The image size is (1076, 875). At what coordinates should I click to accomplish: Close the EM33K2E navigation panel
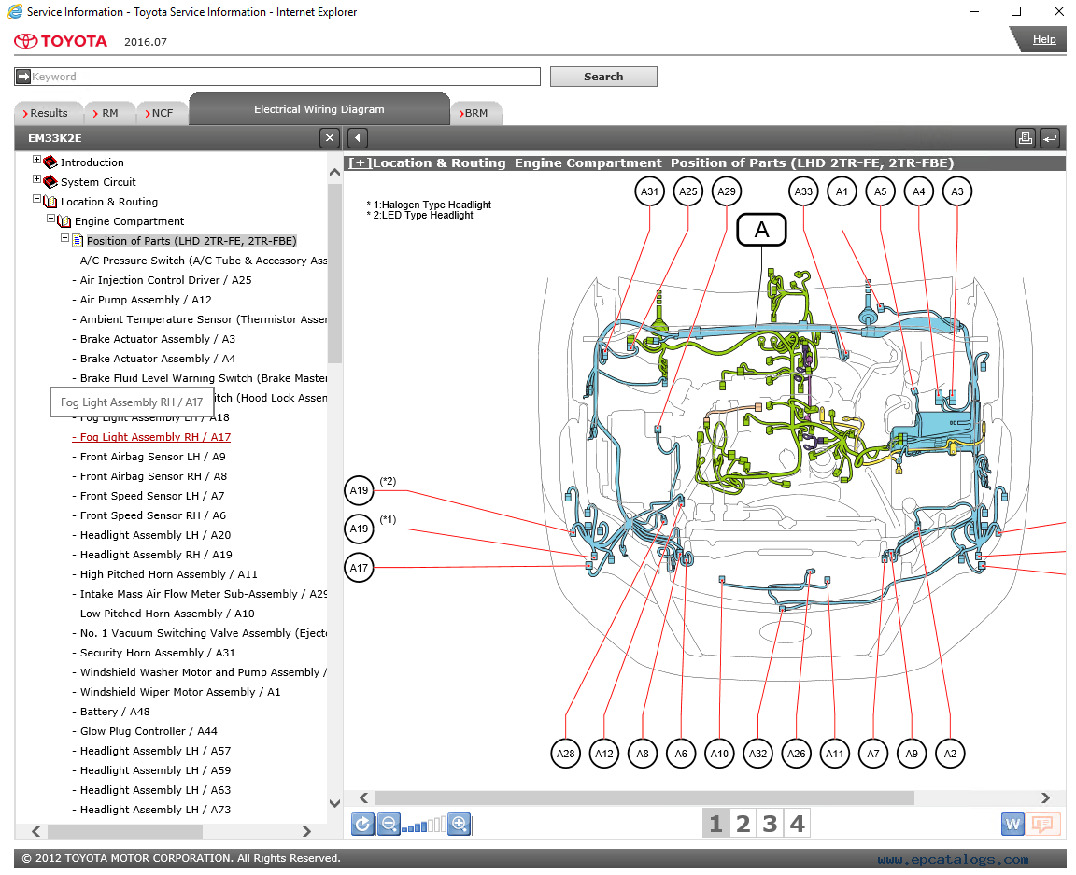330,138
